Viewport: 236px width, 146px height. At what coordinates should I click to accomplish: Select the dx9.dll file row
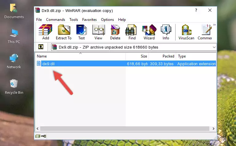pos(126,64)
